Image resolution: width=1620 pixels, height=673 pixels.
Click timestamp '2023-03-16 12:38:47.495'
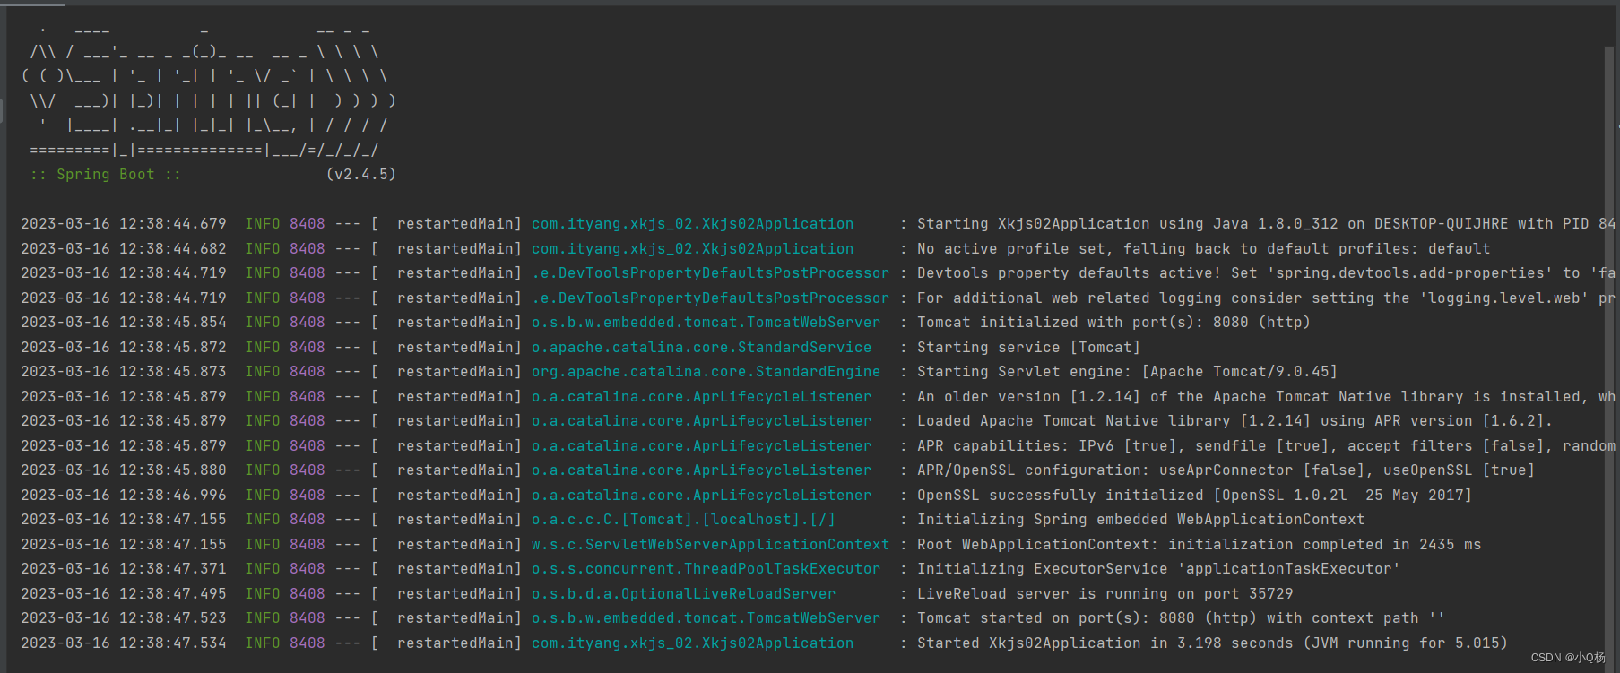point(124,594)
